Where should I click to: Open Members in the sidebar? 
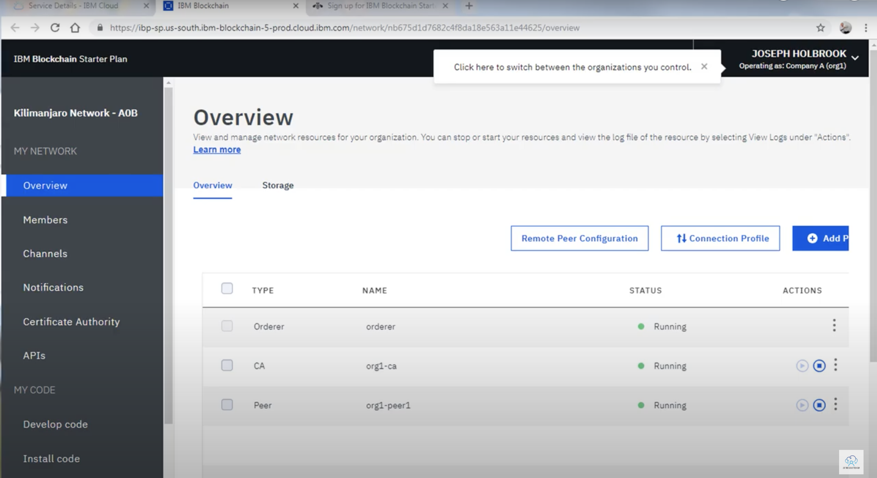click(x=45, y=220)
